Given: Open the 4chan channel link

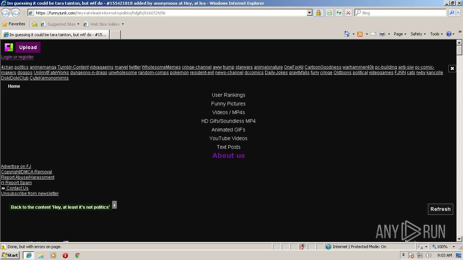Looking at the screenshot, I should (x=7, y=67).
